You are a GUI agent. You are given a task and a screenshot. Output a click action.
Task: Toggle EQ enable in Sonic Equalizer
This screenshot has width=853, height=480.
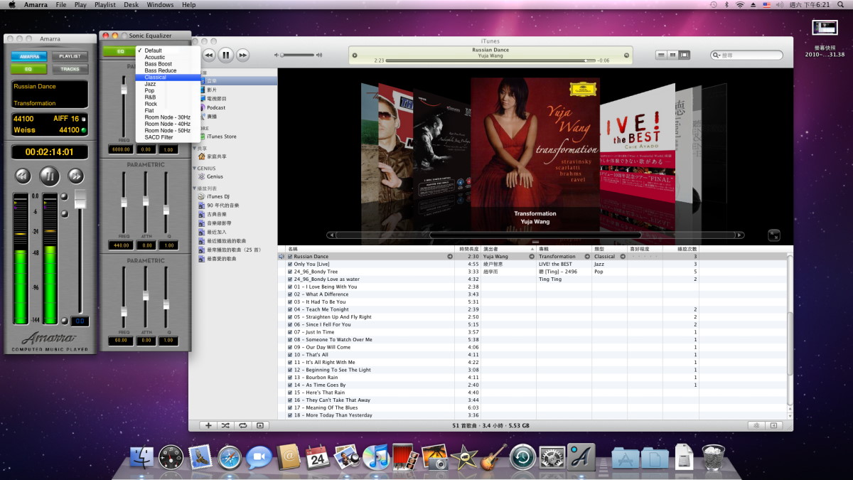pos(118,51)
